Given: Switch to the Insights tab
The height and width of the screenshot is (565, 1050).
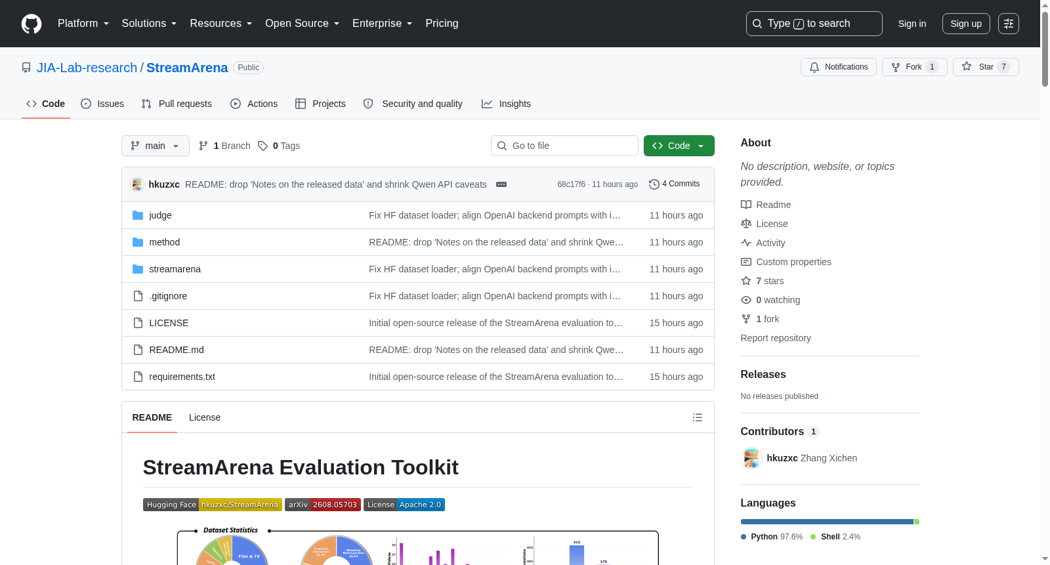Looking at the screenshot, I should (506, 104).
